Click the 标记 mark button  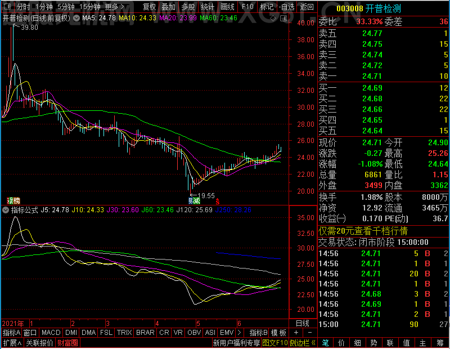(267, 7)
